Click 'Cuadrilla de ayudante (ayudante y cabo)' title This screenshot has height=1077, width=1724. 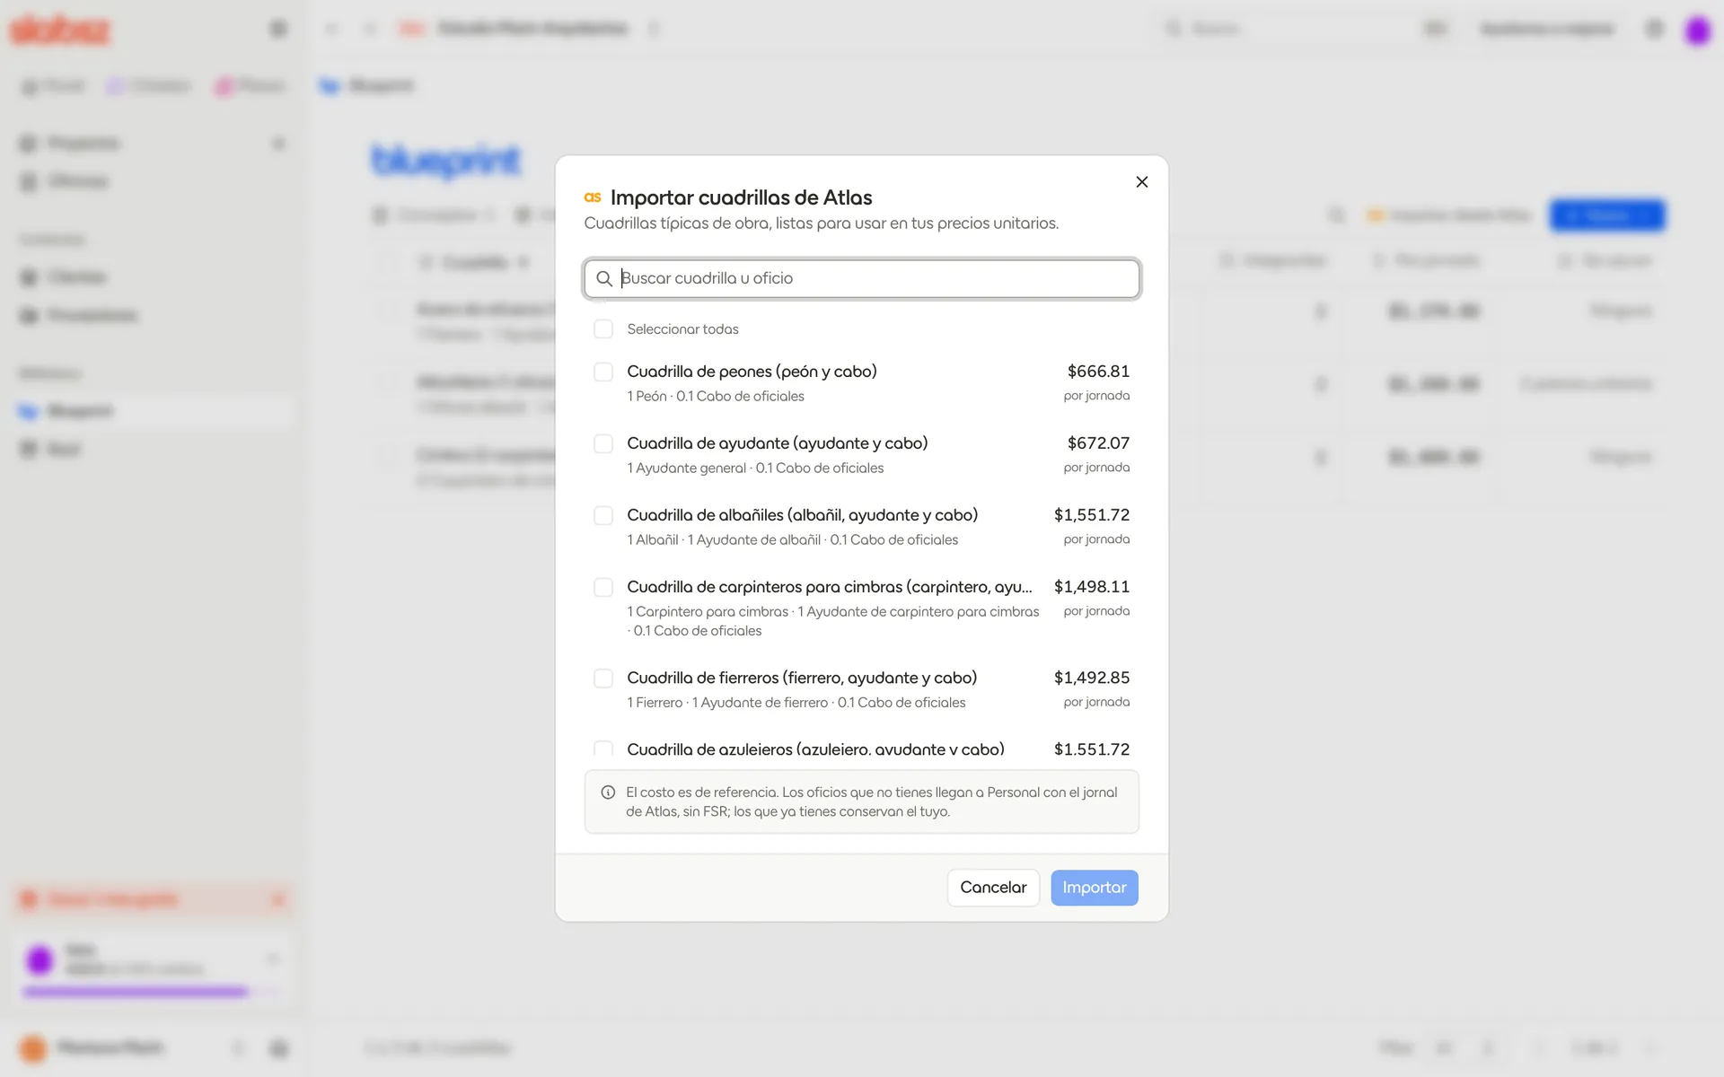tap(778, 443)
